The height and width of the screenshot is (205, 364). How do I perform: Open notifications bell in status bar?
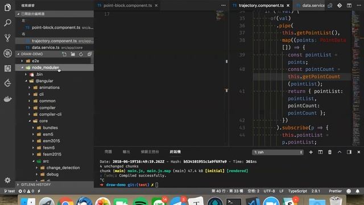(x=358, y=191)
